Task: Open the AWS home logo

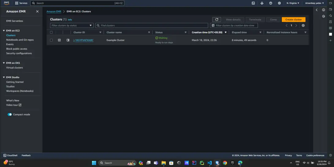Action: pyautogui.click(x=6, y=3)
